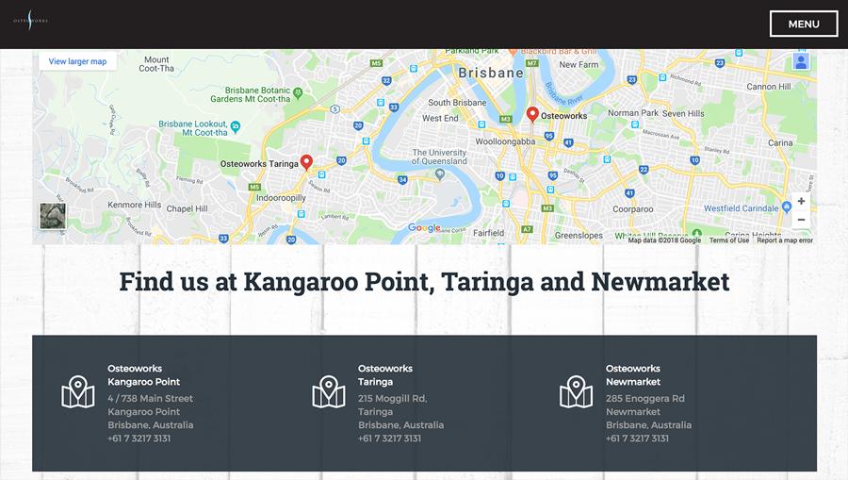The width and height of the screenshot is (848, 480).
Task: Click the Cannon Hill label on map
Action: 769,87
